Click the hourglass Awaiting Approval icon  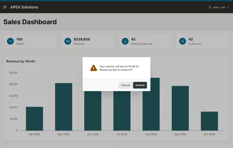tap(125, 41)
